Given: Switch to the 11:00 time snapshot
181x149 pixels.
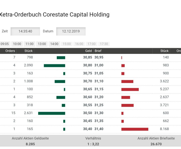Looking at the screenshot, I should point(29,44).
